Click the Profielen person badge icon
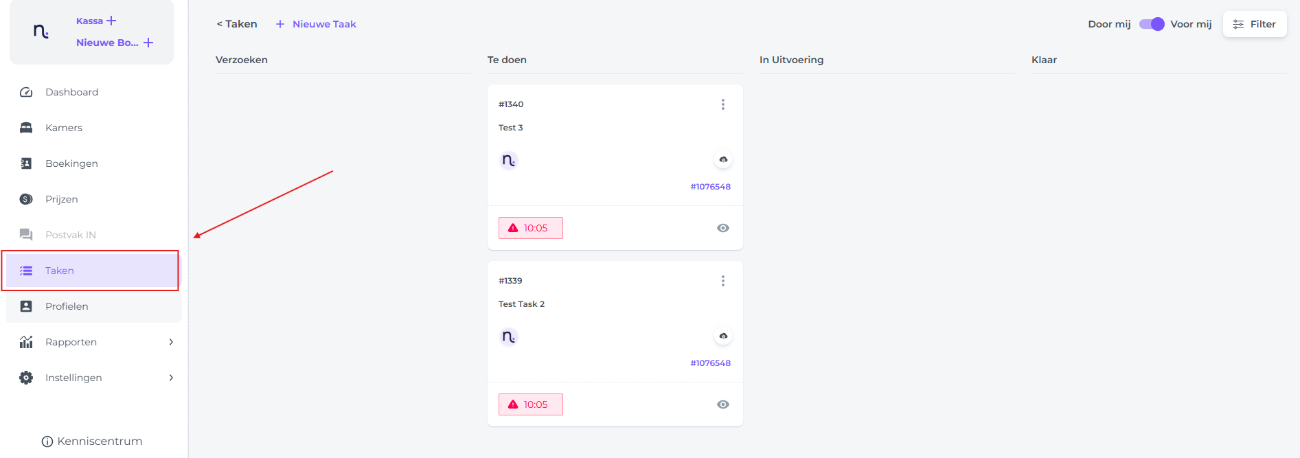This screenshot has height=458, width=1300. [x=26, y=306]
